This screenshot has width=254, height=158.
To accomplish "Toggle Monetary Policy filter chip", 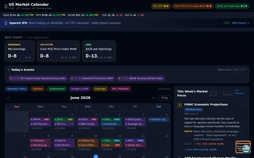I will point(17,89).
